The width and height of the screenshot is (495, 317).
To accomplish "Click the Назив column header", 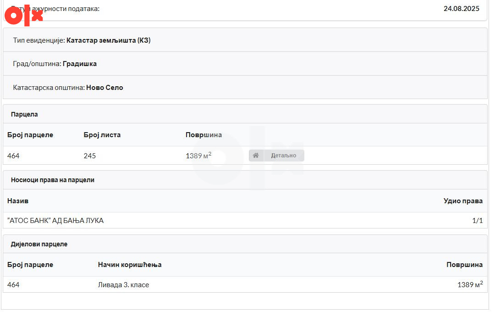I will pyautogui.click(x=18, y=201).
